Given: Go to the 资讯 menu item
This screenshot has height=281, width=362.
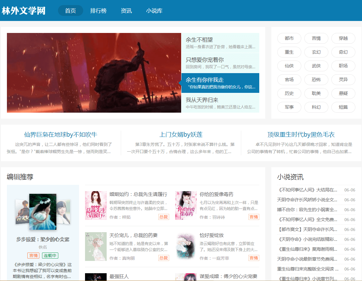Looking at the screenshot, I should click(x=126, y=11).
